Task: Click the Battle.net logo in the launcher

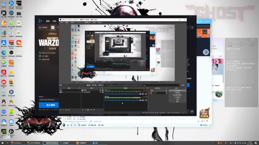Action: coord(40,21)
